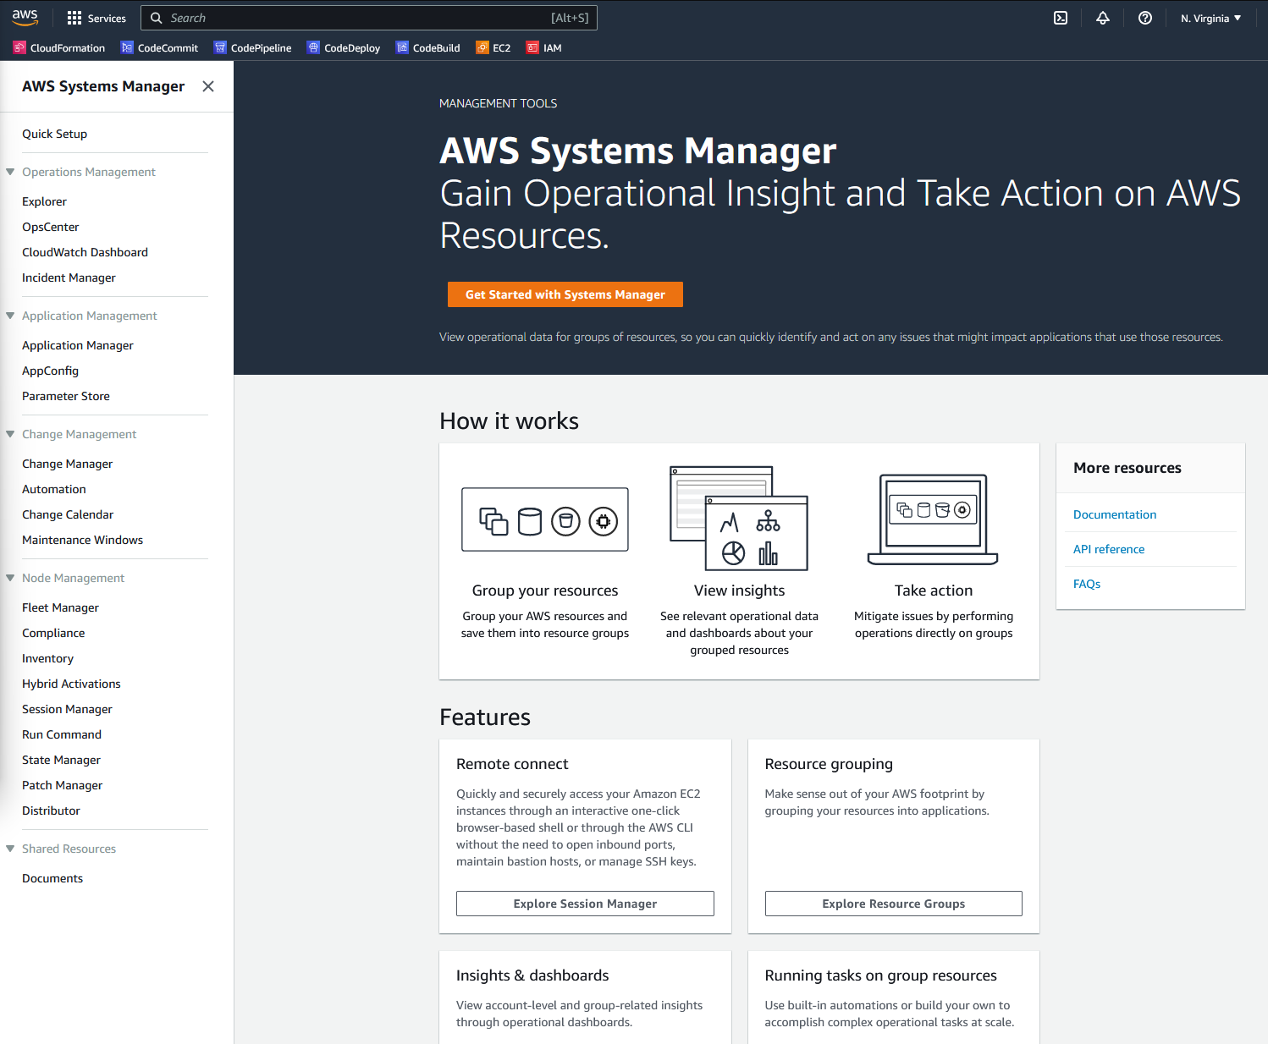The image size is (1268, 1044).
Task: Open Automation in the sidebar
Action: [54, 489]
